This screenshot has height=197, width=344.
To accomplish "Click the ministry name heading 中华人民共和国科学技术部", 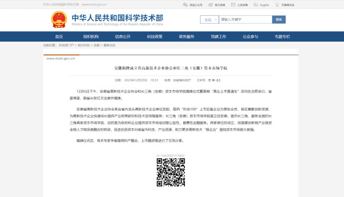I will (x=117, y=18).
